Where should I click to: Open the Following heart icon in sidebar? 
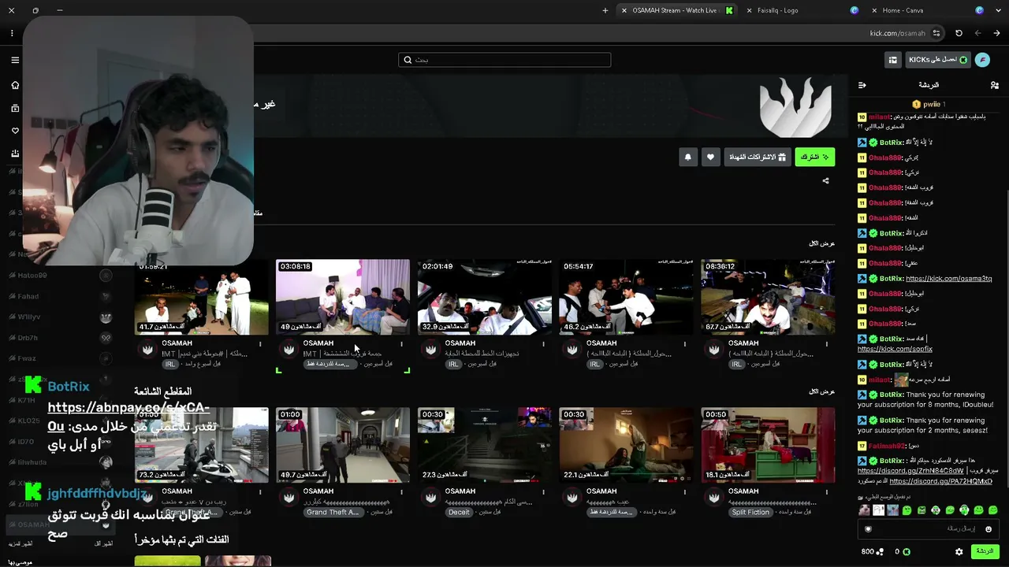[x=15, y=131]
